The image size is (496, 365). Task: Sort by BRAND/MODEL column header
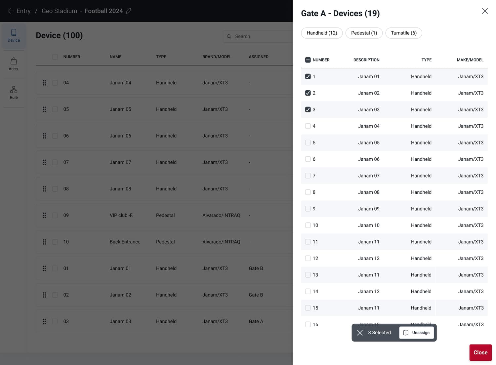(217, 57)
